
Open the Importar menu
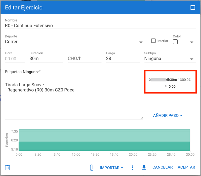tap(111, 168)
